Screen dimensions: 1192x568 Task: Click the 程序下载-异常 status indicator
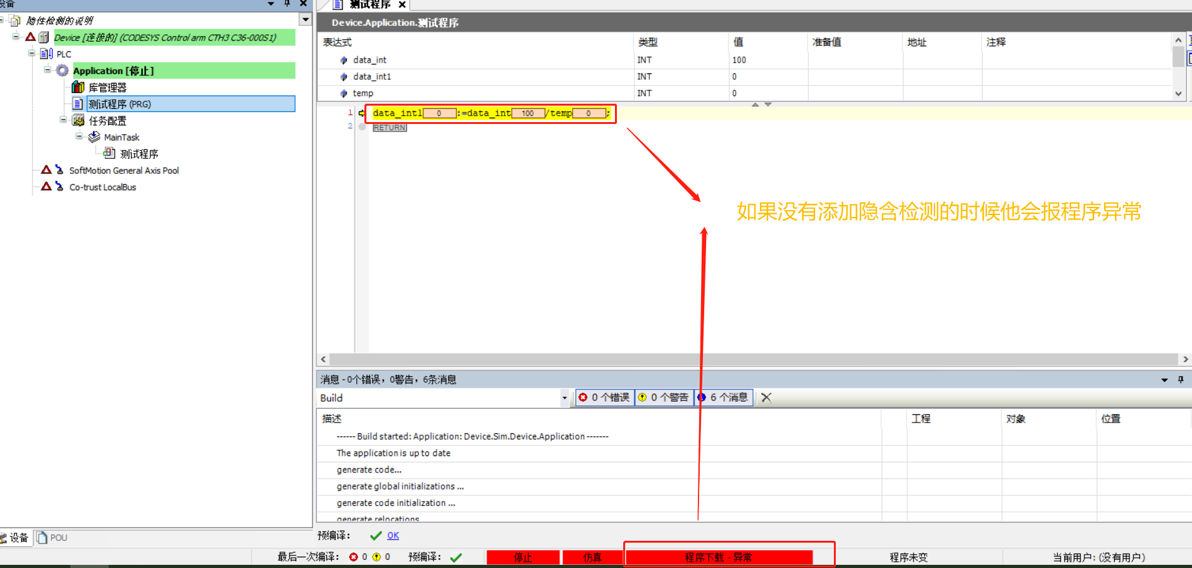pos(719,557)
